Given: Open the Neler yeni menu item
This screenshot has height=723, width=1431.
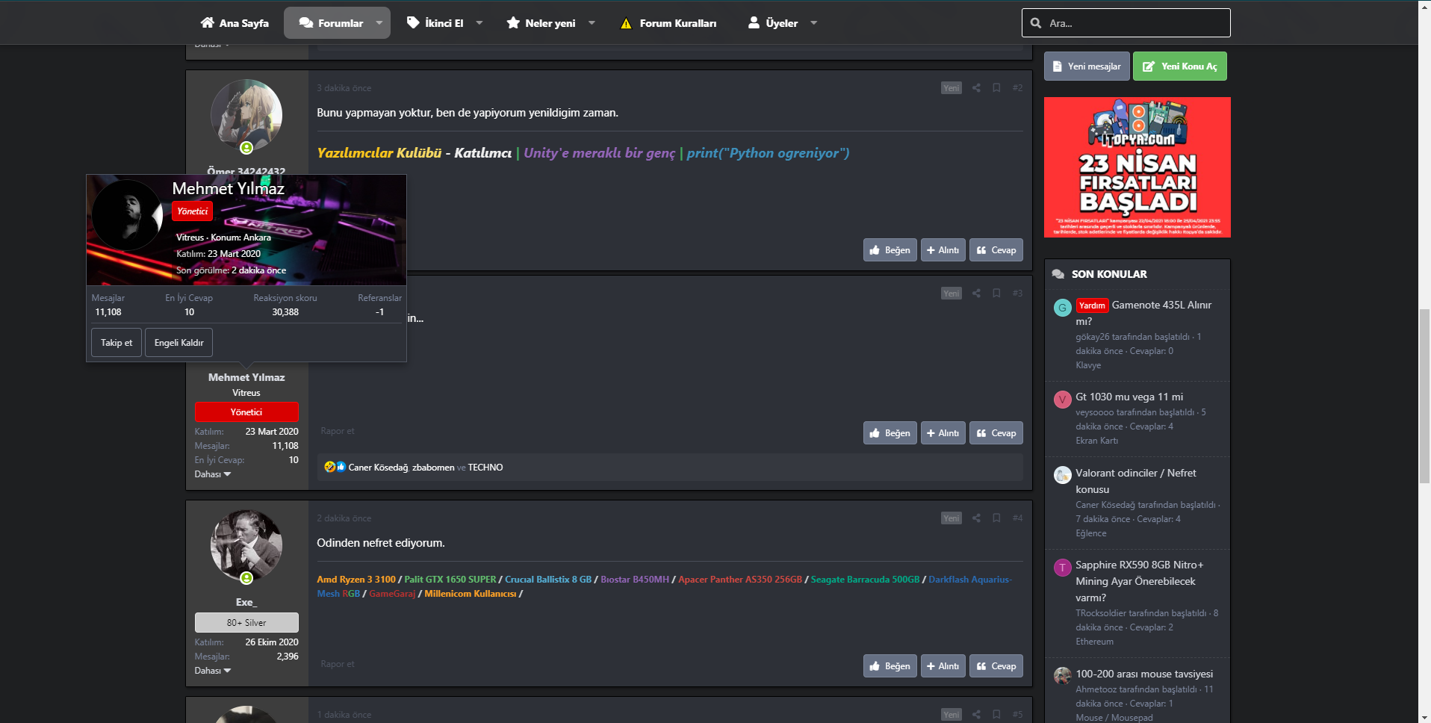Looking at the screenshot, I should [x=541, y=23].
